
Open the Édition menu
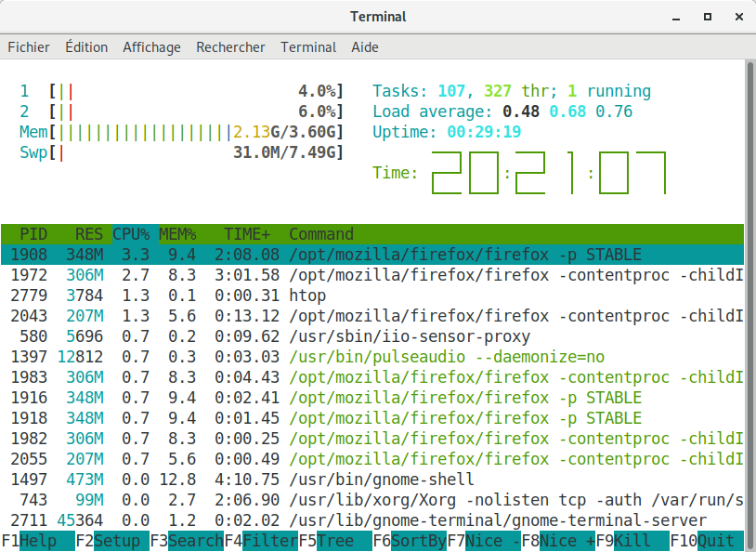[x=86, y=47]
